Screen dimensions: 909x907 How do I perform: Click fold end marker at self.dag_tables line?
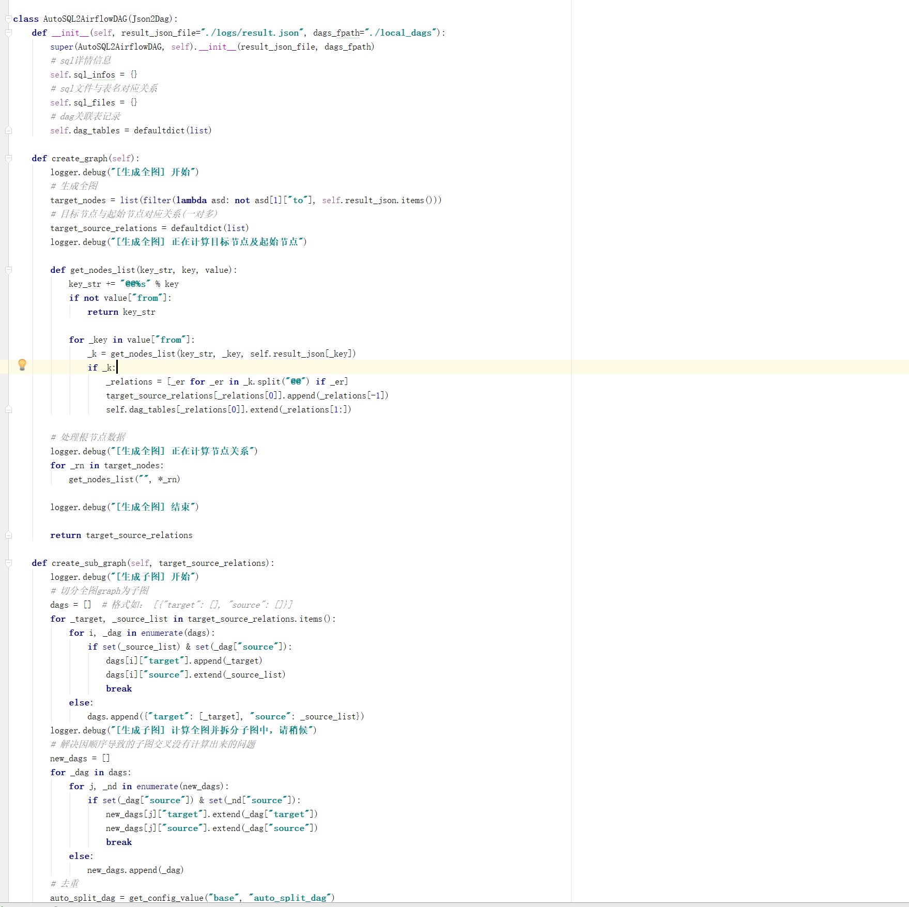pos(8,130)
